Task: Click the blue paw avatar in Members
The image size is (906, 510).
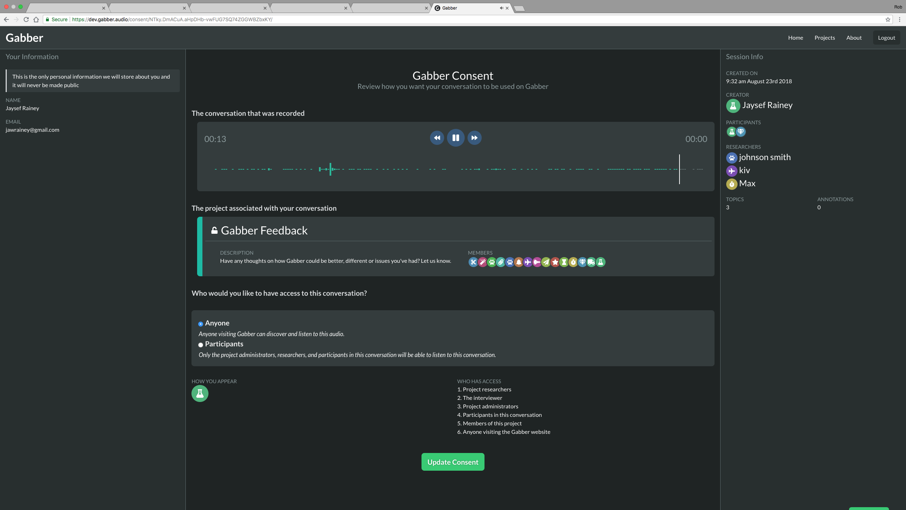Action: (x=510, y=262)
